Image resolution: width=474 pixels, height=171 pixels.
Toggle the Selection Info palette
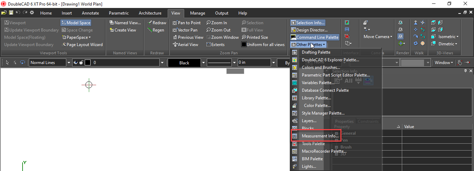[308, 23]
